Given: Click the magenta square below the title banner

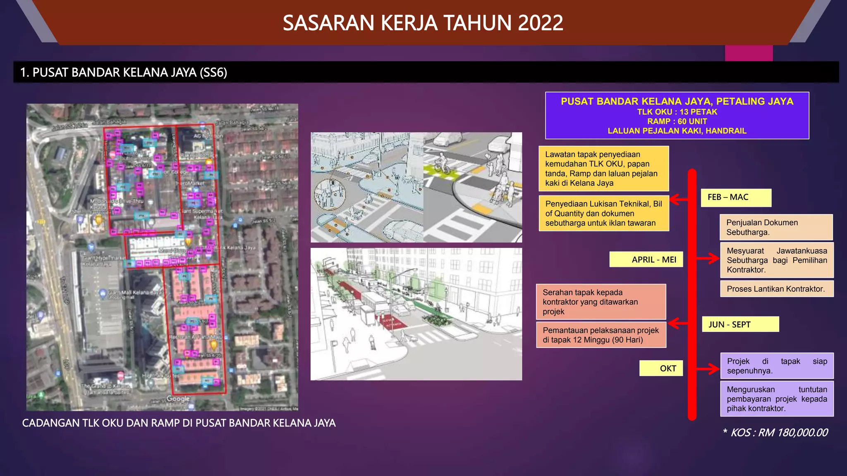Looking at the screenshot, I should 749,53.
